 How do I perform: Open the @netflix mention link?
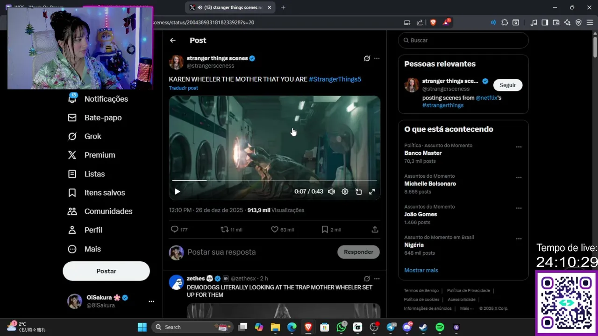click(x=486, y=98)
